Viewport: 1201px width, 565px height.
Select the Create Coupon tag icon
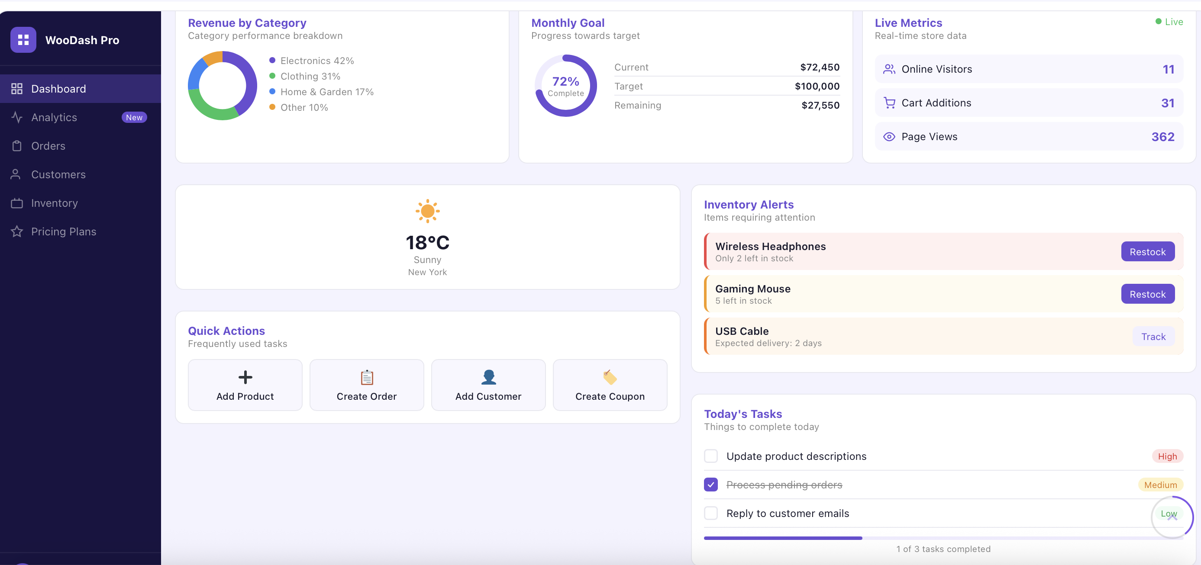tap(610, 377)
